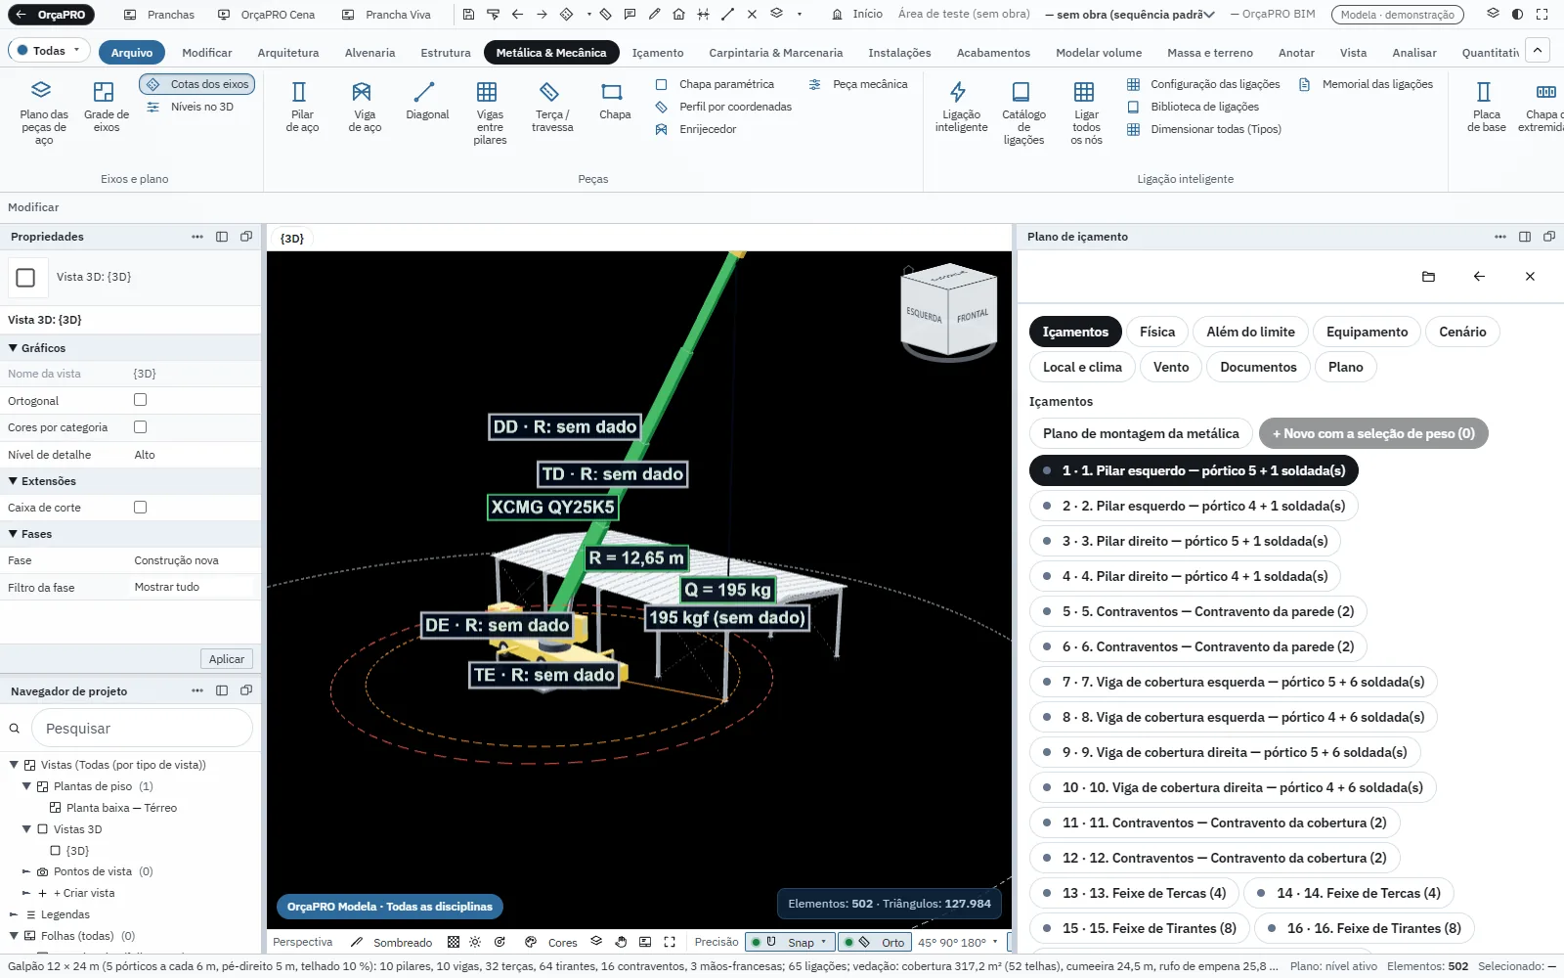Image resolution: width=1564 pixels, height=978 pixels.
Task: Collapse the Plantas de piso tree node
Action: coord(26,786)
